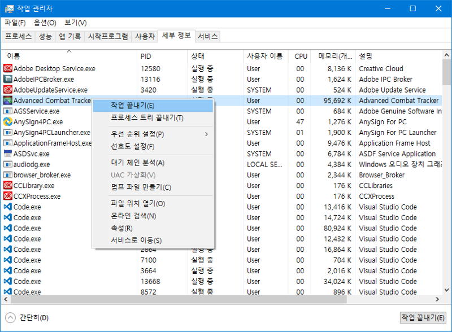Click the vertical scrollbar thumb

coord(446,72)
